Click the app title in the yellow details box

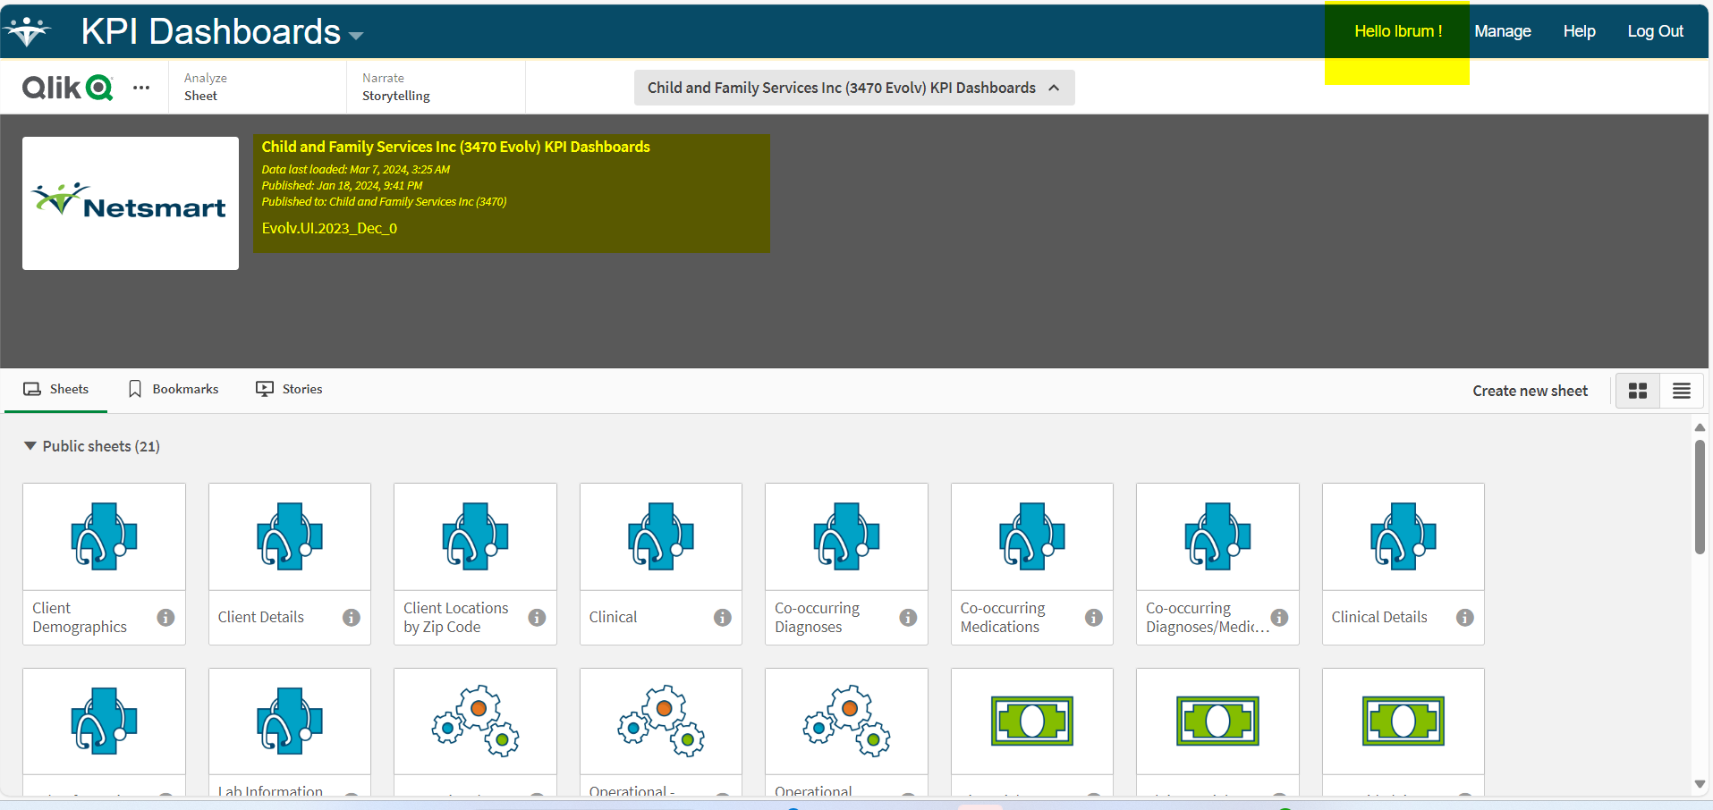tap(455, 147)
